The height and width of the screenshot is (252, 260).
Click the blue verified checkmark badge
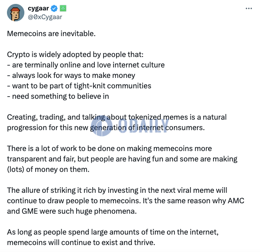tap(54, 8)
